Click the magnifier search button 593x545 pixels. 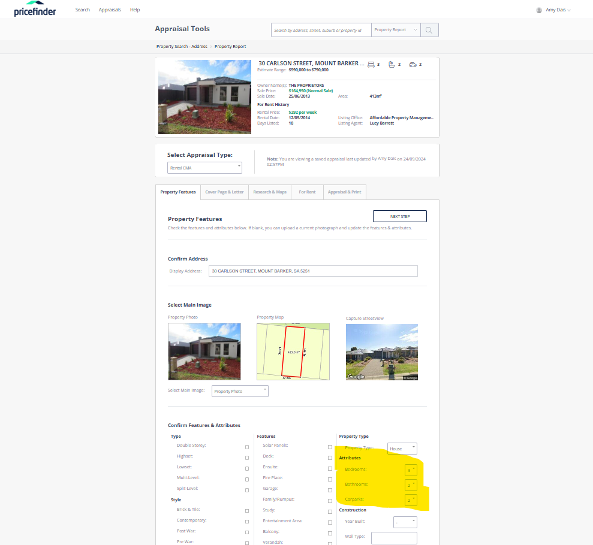(429, 30)
